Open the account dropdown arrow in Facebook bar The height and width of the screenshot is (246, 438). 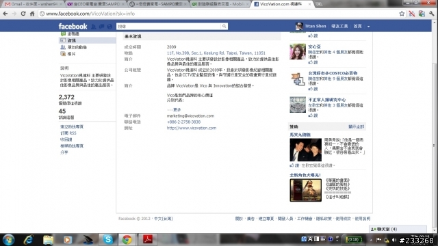point(368,27)
